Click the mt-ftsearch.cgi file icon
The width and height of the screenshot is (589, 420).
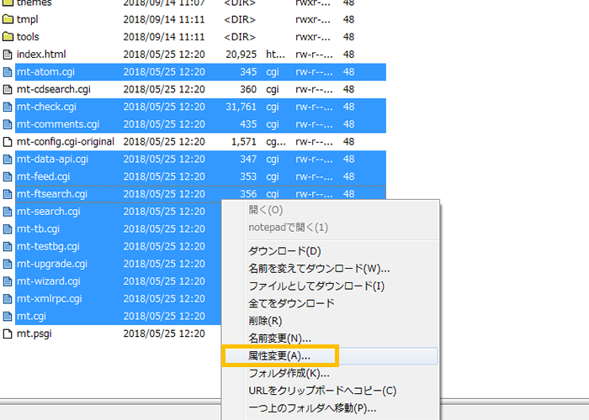click(8, 194)
